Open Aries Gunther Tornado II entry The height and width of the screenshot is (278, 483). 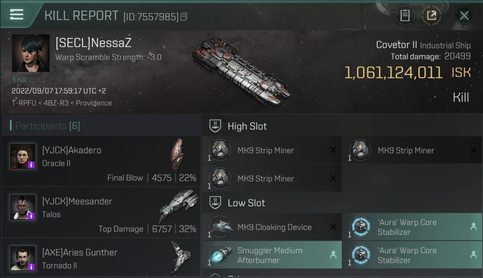click(101, 258)
